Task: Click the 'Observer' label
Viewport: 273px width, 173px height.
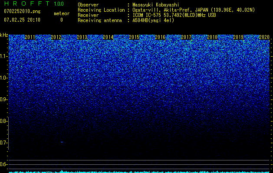Action: [88, 5]
